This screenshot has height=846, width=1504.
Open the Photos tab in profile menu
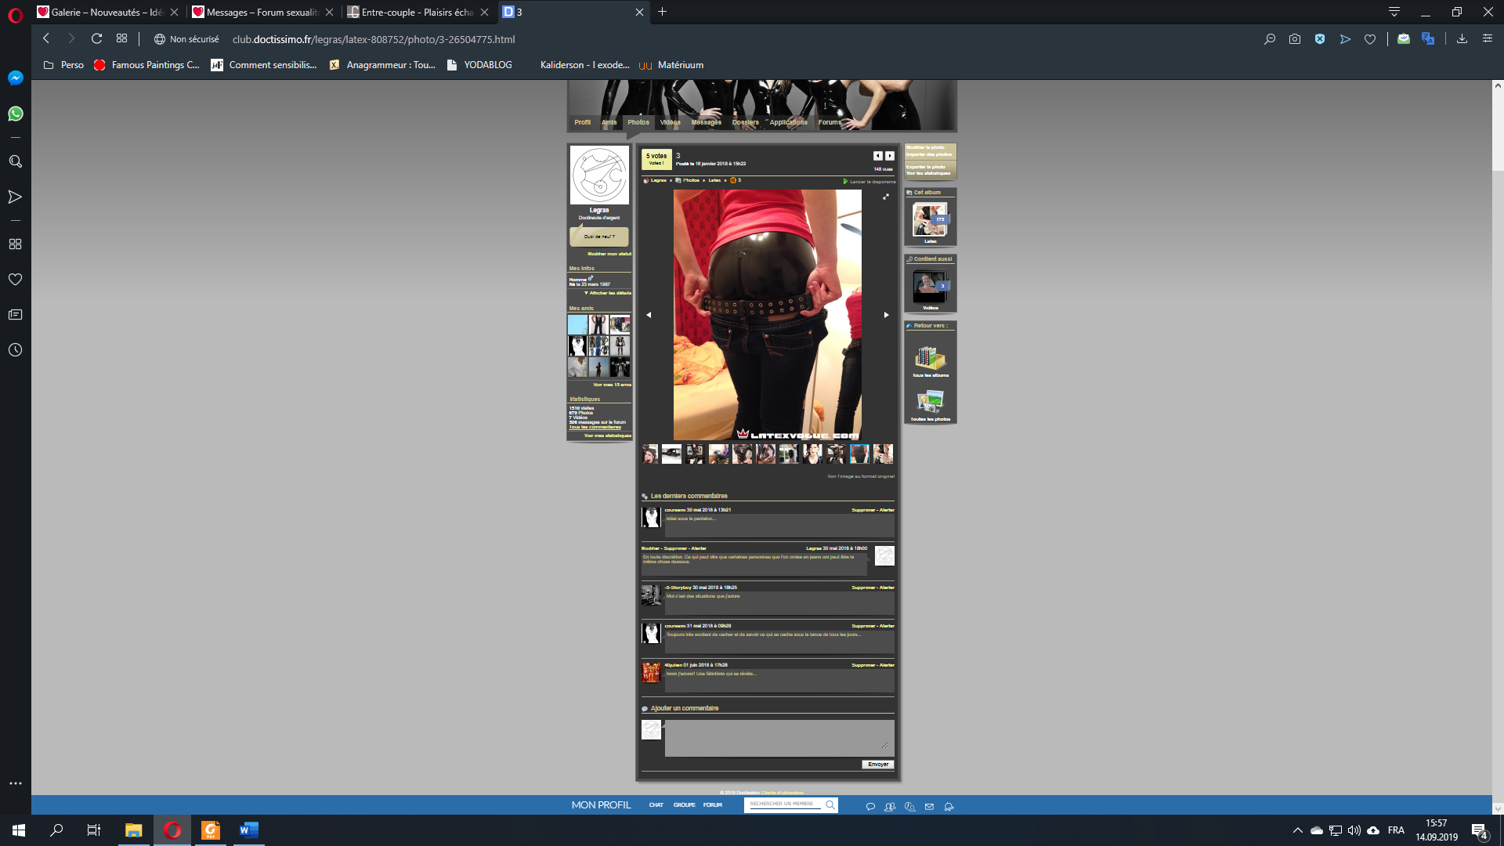[638, 122]
